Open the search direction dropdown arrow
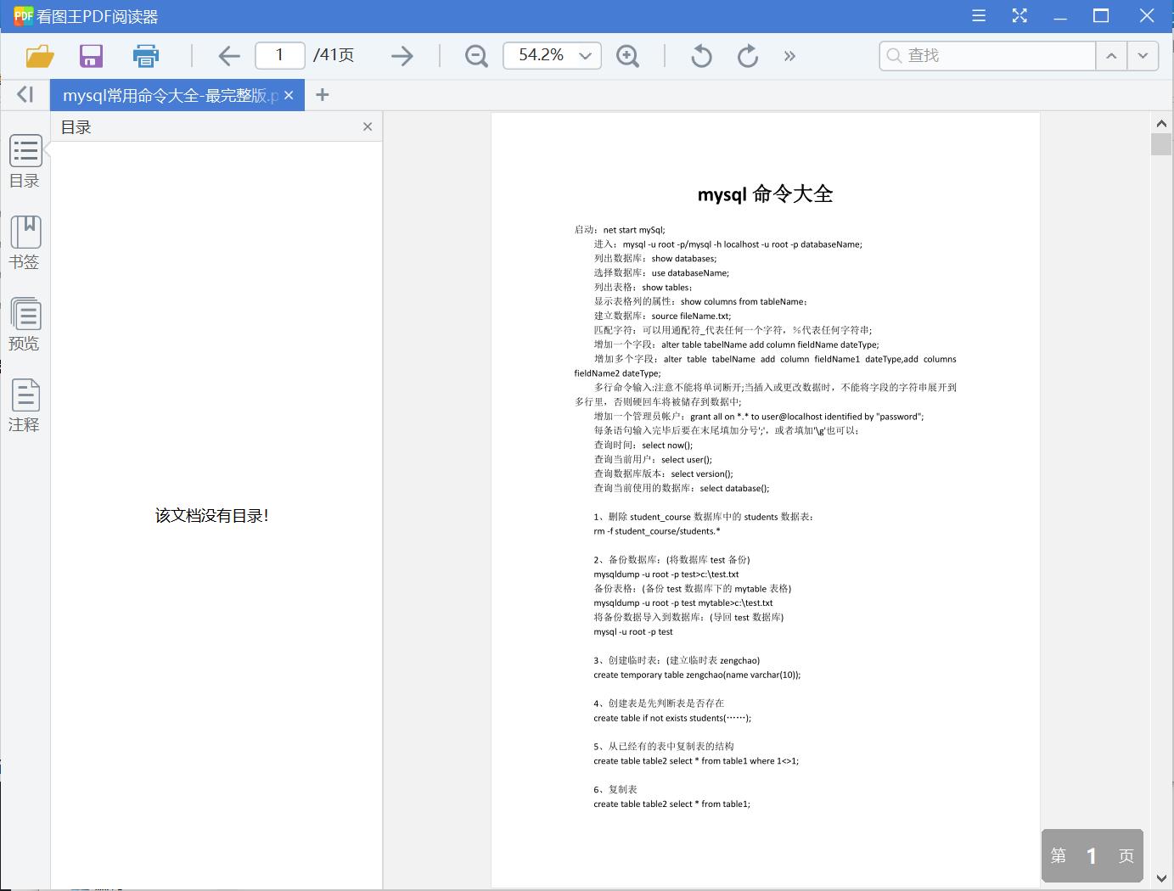Viewport: 1174px width, 891px height. pyautogui.click(x=1143, y=55)
